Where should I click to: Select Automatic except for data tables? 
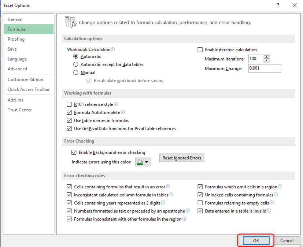click(76, 64)
